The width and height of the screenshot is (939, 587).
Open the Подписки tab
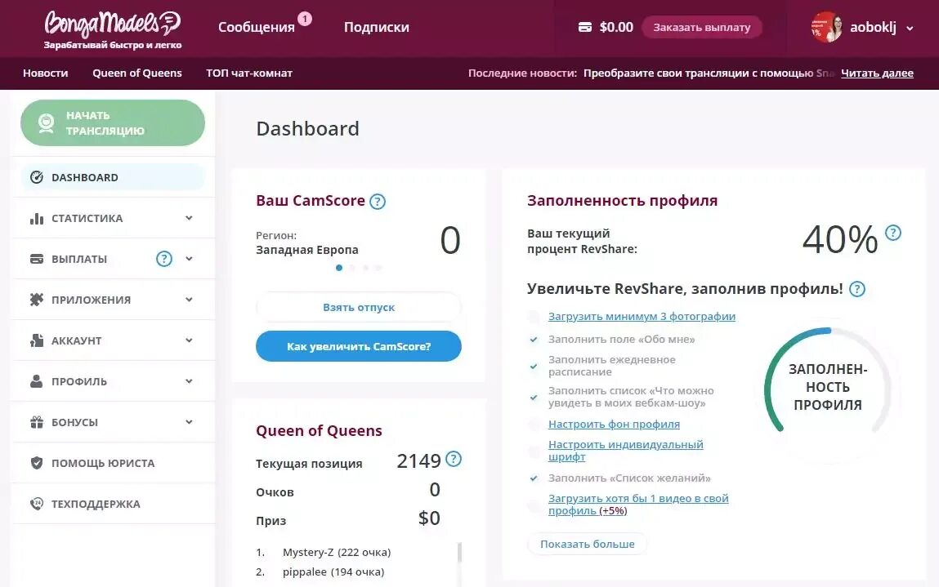[x=377, y=27]
